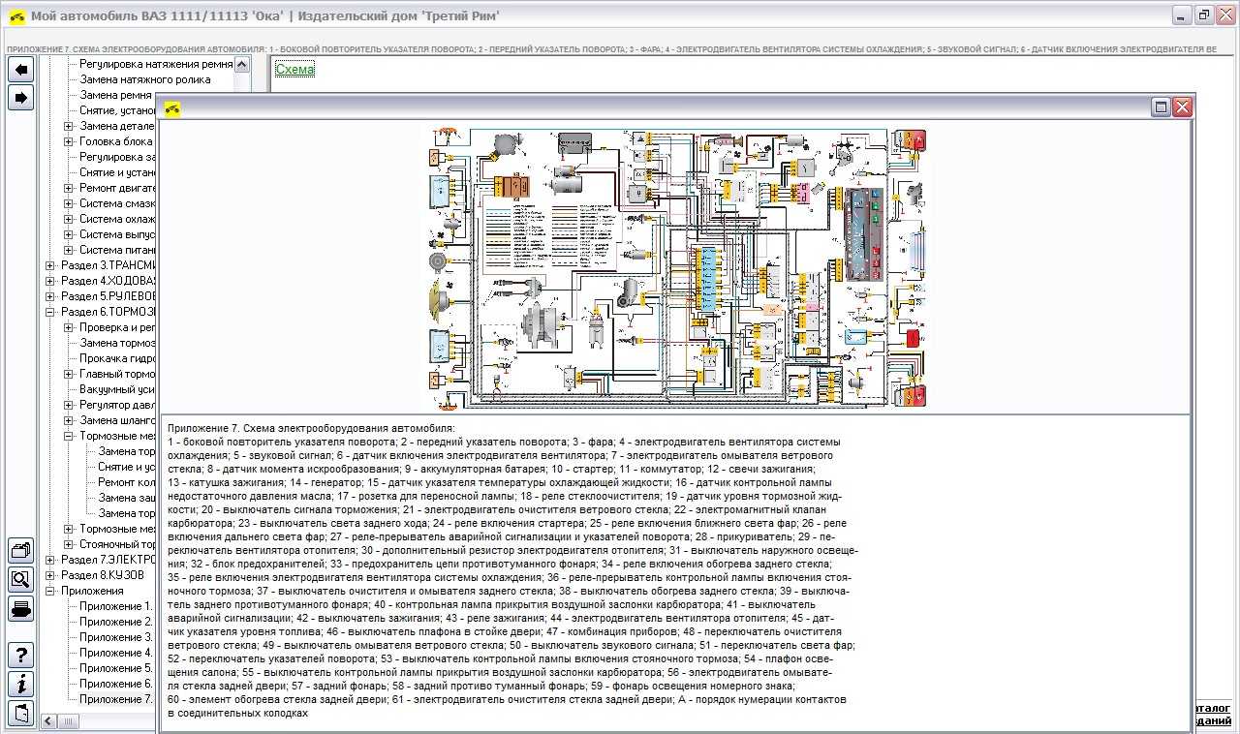The image size is (1240, 734).
Task: Click the 'Приложения' section label
Action: point(92,591)
